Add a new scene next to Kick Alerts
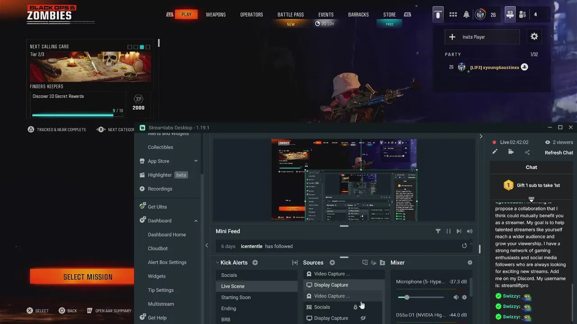This screenshot has width=577, height=324. coord(255,262)
